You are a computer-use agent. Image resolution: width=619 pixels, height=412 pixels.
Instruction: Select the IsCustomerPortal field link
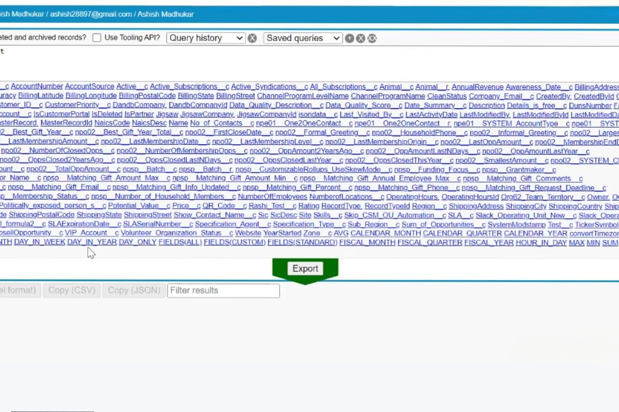tap(61, 114)
